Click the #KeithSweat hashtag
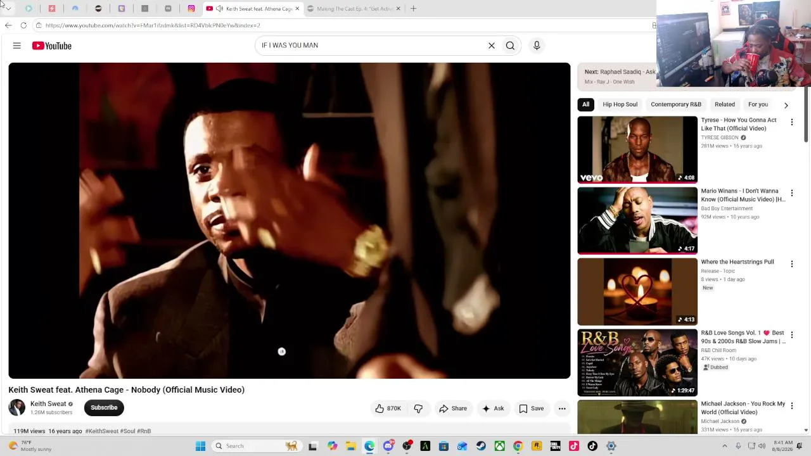 coord(101,431)
